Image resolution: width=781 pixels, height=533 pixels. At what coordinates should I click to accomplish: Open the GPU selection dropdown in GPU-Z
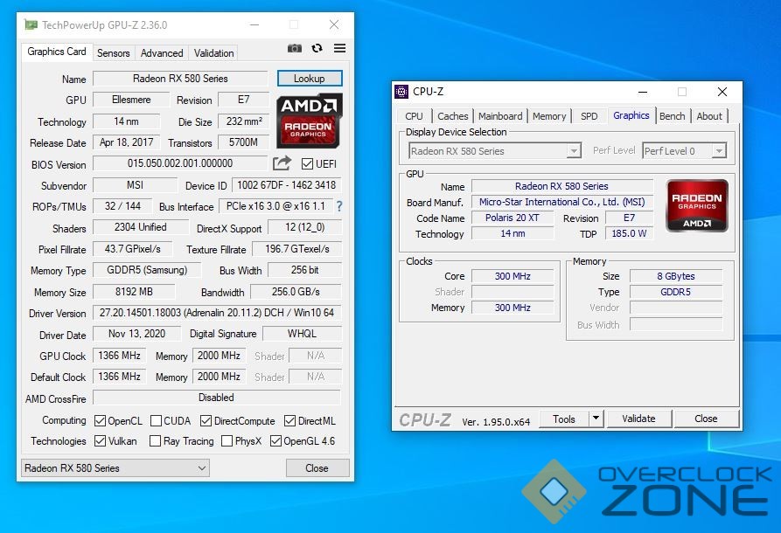115,468
